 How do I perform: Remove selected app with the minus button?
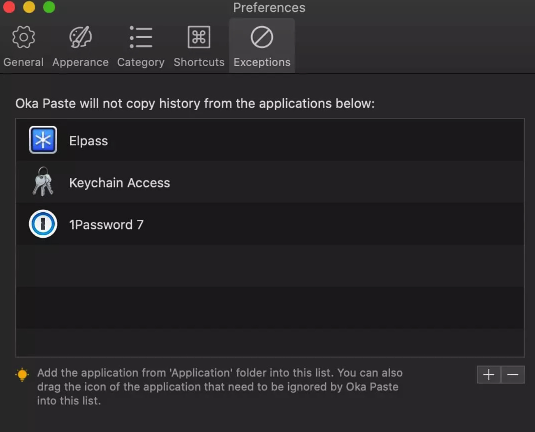(x=513, y=375)
